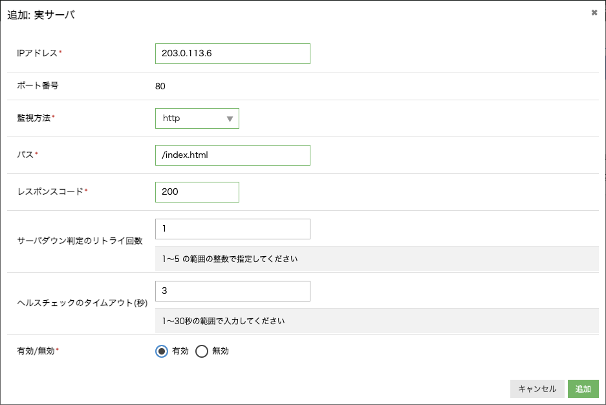
Task: Click the health check timeout input showing 3
Action: click(232, 291)
